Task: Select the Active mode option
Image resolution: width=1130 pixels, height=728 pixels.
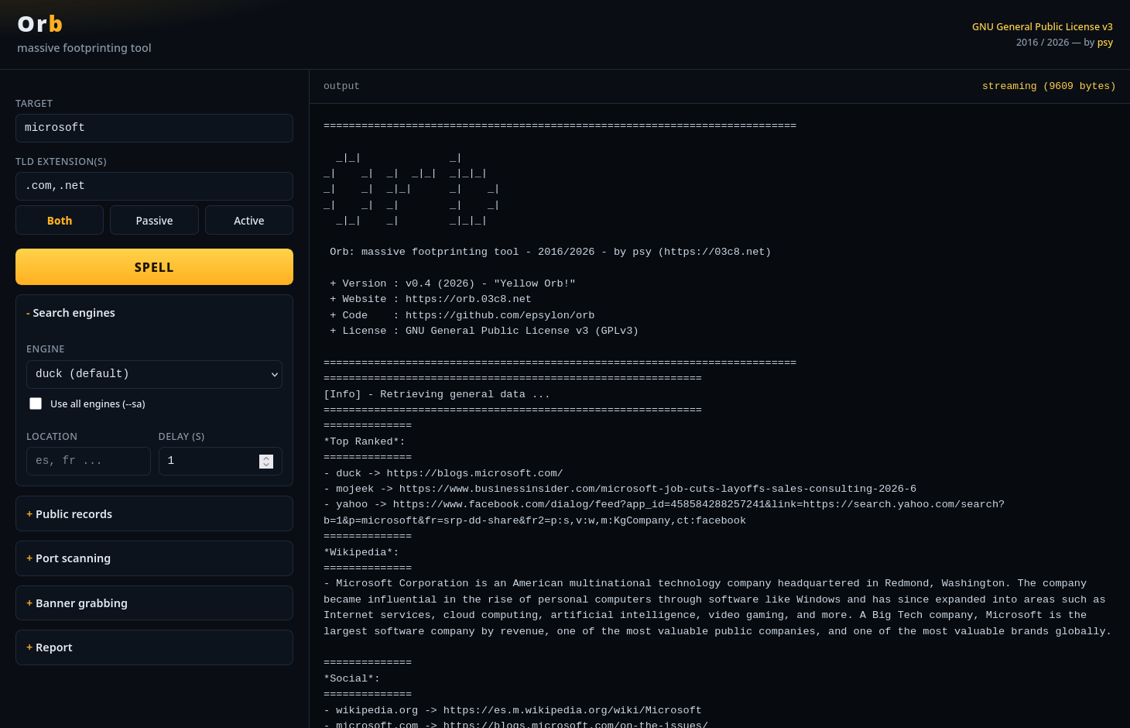Action: pos(249,221)
